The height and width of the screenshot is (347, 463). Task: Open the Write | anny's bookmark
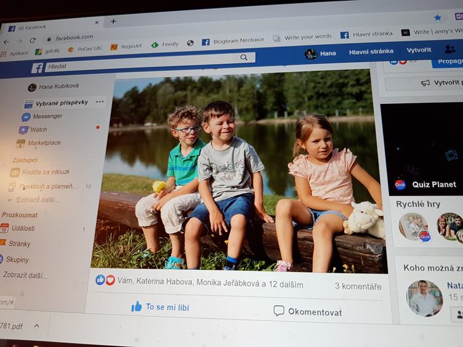(x=432, y=31)
